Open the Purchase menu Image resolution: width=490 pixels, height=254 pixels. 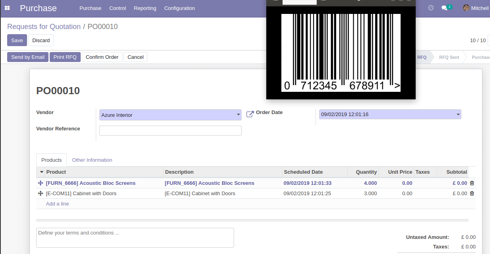click(90, 8)
